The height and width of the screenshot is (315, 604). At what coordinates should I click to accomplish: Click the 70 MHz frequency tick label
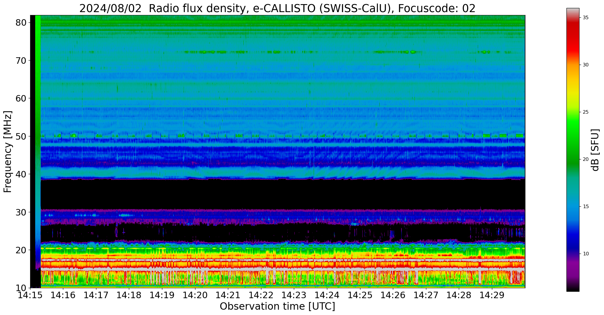pos(21,61)
